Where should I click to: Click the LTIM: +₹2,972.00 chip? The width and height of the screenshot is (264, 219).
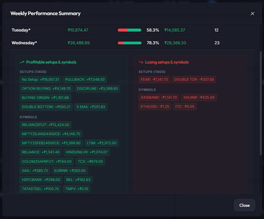pos(101,143)
